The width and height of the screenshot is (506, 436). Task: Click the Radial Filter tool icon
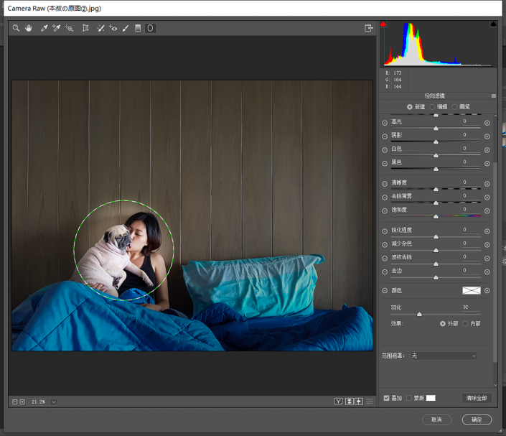[150, 28]
